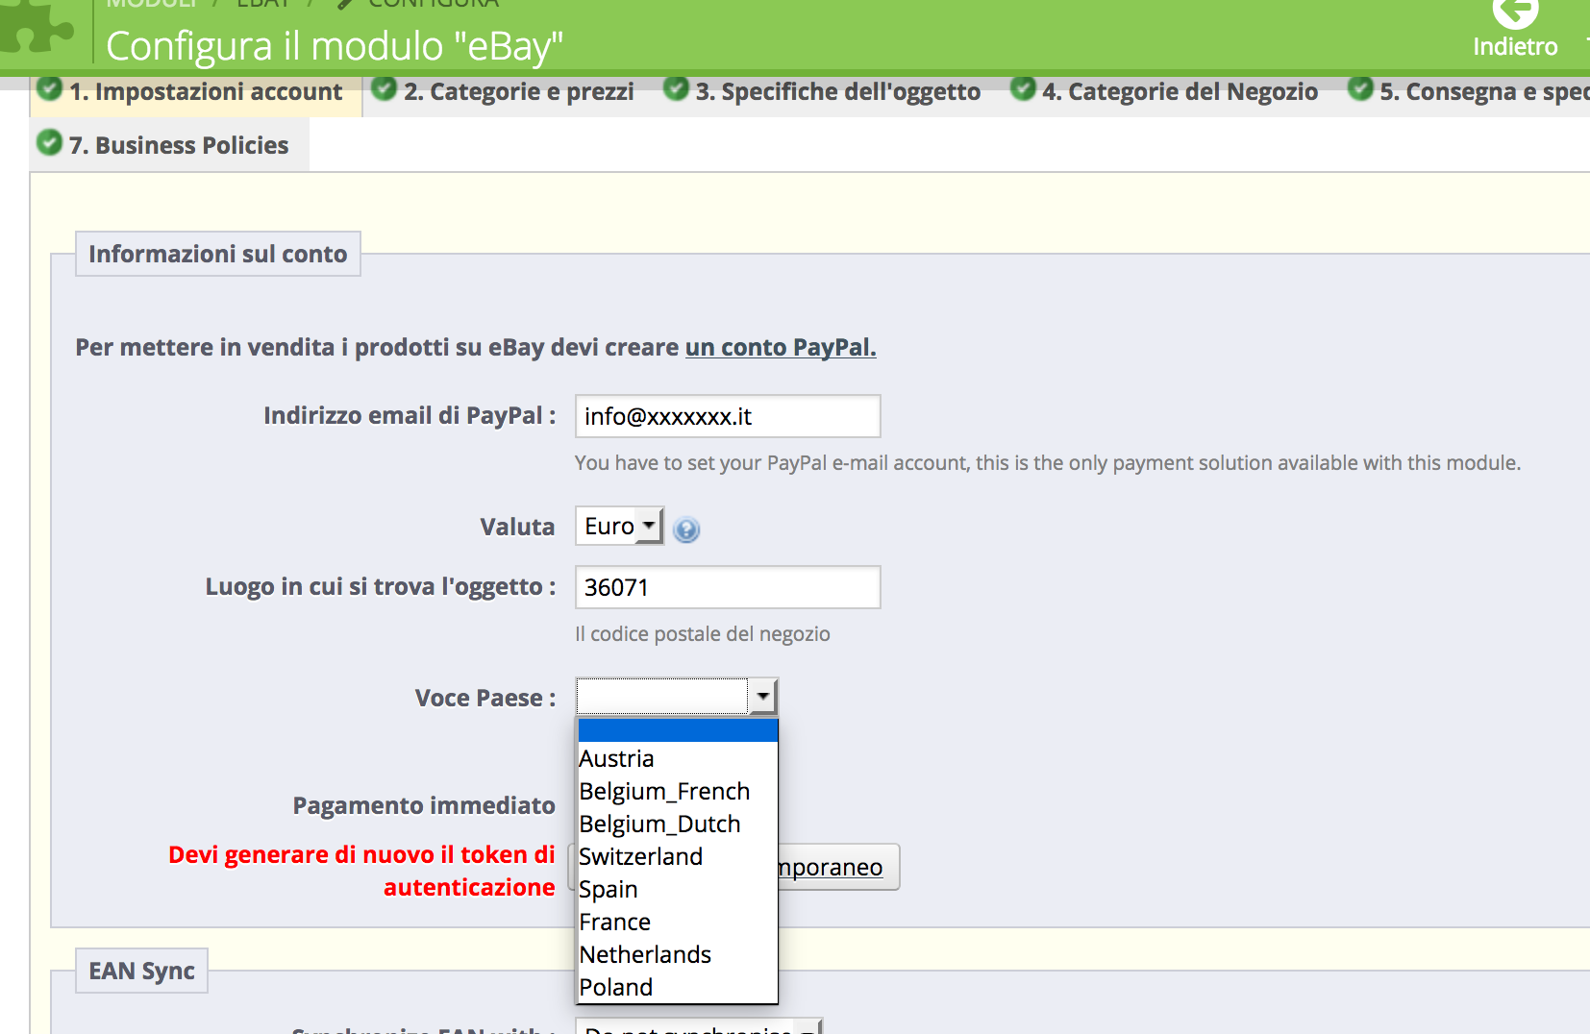Switch to 7. Business Policies tab
The width and height of the screenshot is (1590, 1034).
click(x=170, y=145)
